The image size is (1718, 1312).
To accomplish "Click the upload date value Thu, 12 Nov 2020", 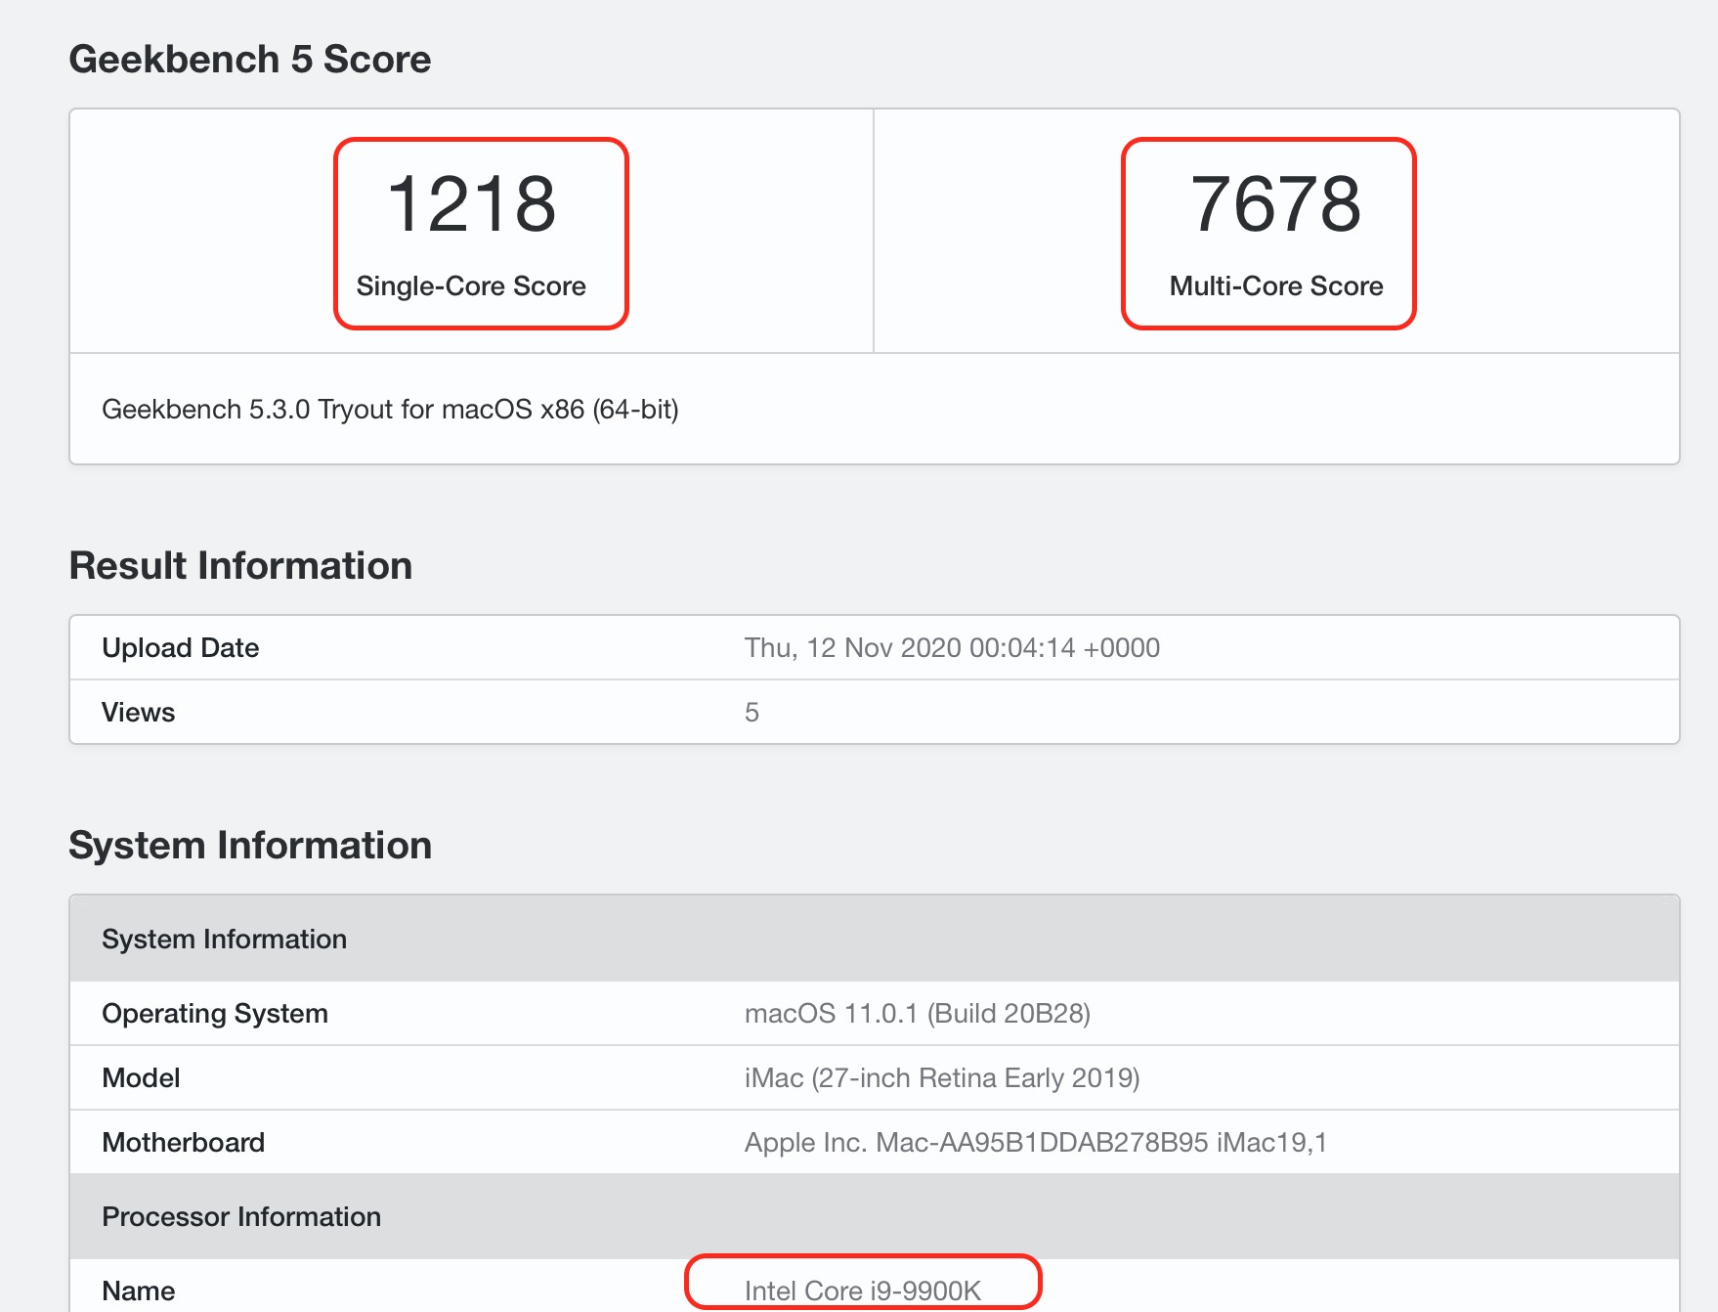I will [952, 647].
